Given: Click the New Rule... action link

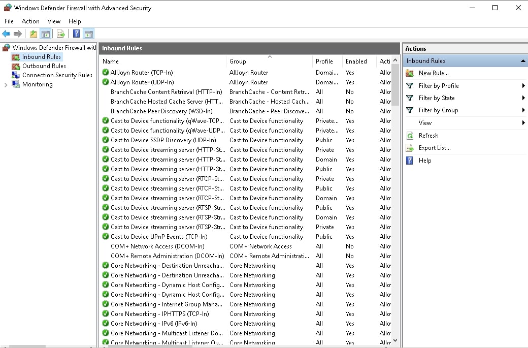Looking at the screenshot, I should point(434,73).
